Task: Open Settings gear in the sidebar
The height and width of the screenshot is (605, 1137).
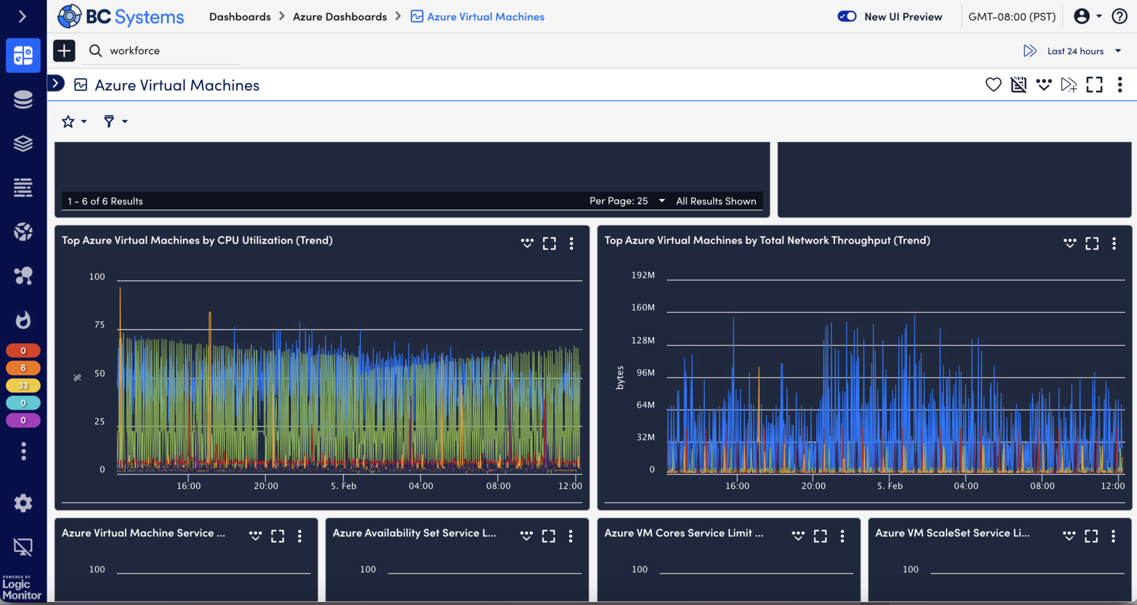Action: coord(23,503)
